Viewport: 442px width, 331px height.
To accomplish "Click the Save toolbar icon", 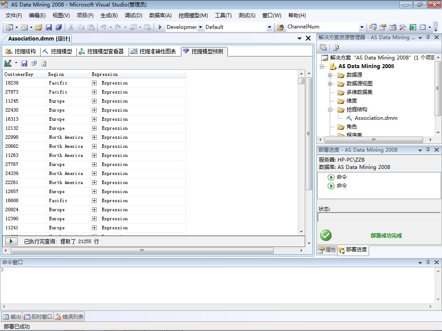I will coord(49,27).
